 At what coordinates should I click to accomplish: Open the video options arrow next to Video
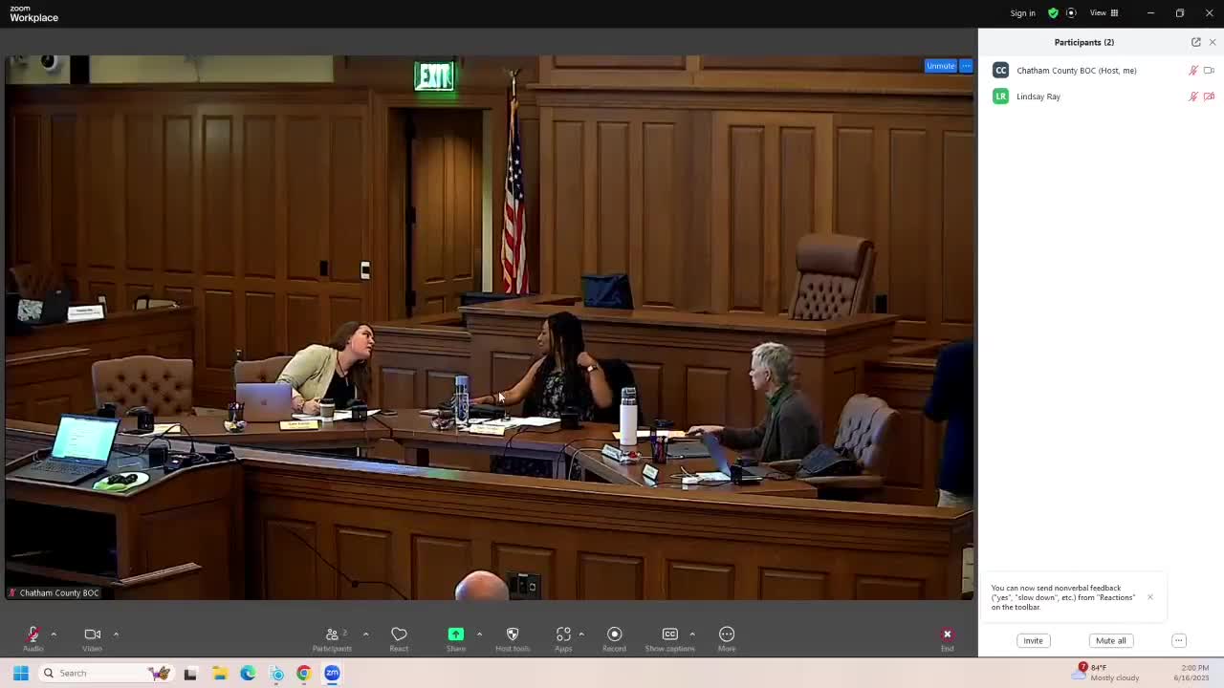click(116, 634)
